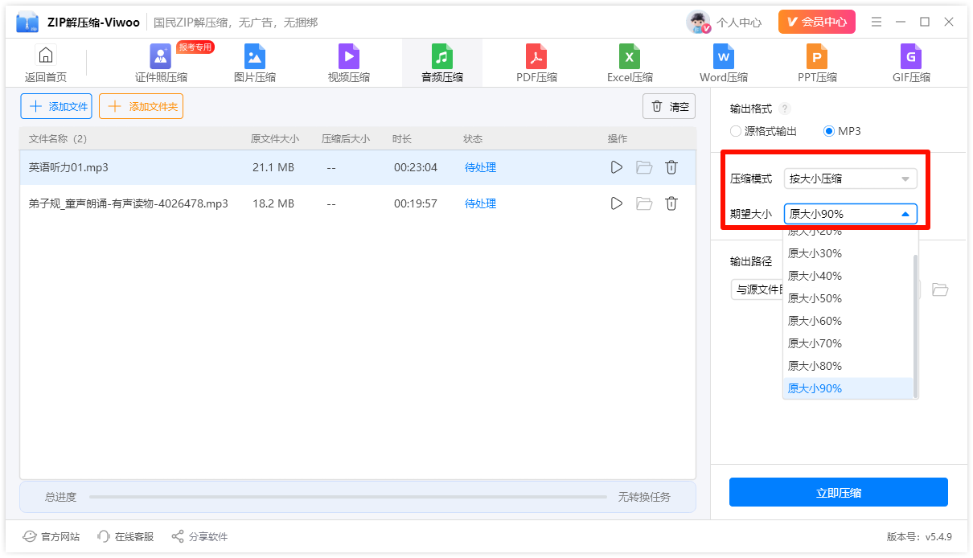Open output folder for 弟子规 file
The height and width of the screenshot is (558, 973).
point(644,203)
